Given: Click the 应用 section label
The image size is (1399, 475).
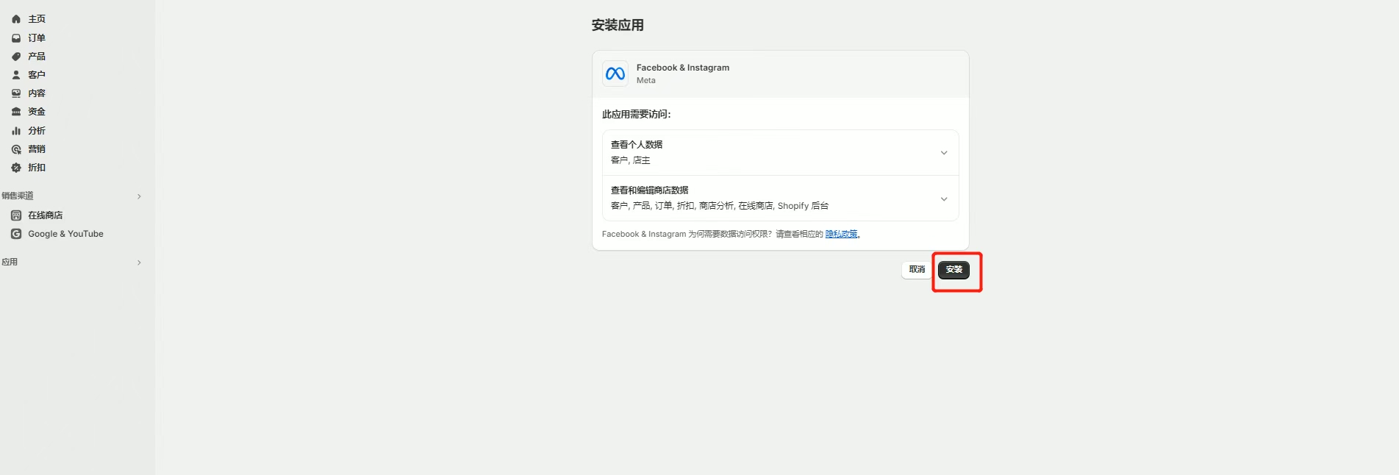Looking at the screenshot, I should [x=10, y=262].
